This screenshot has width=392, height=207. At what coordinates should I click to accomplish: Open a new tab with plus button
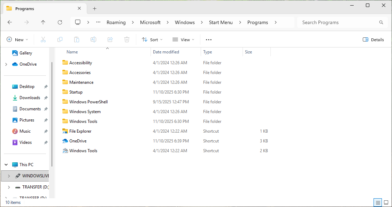[94, 9]
